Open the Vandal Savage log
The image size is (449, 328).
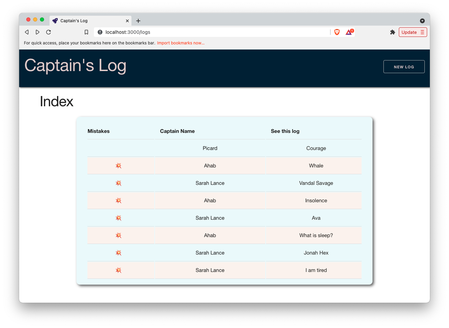coord(316,183)
